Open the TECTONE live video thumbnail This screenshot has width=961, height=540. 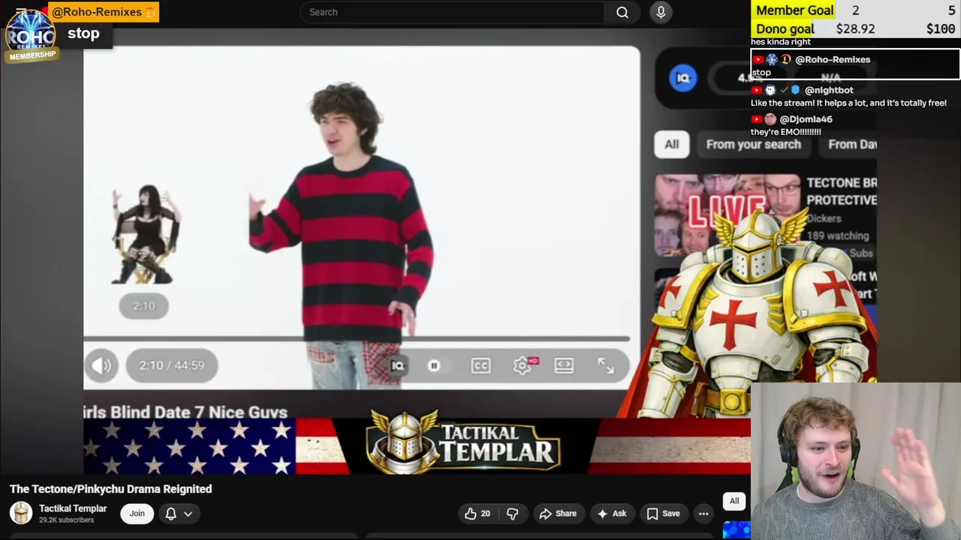pyautogui.click(x=727, y=216)
